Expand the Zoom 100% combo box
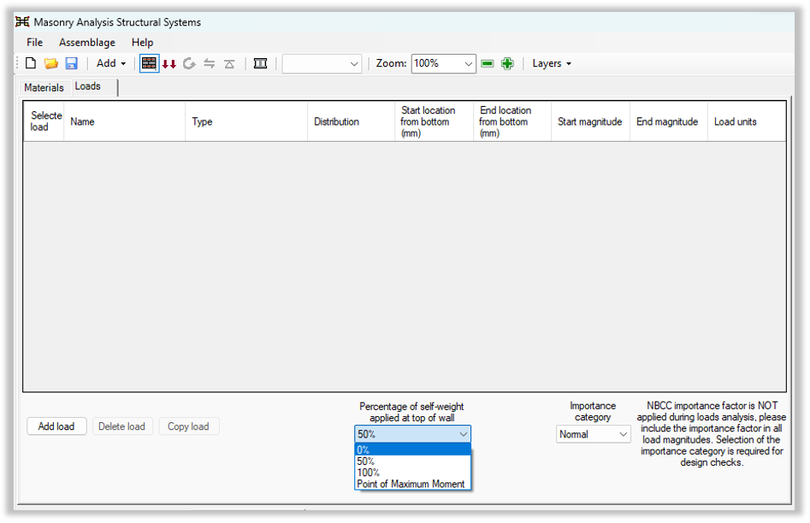Image resolution: width=810 pixels, height=523 pixels. [x=468, y=63]
